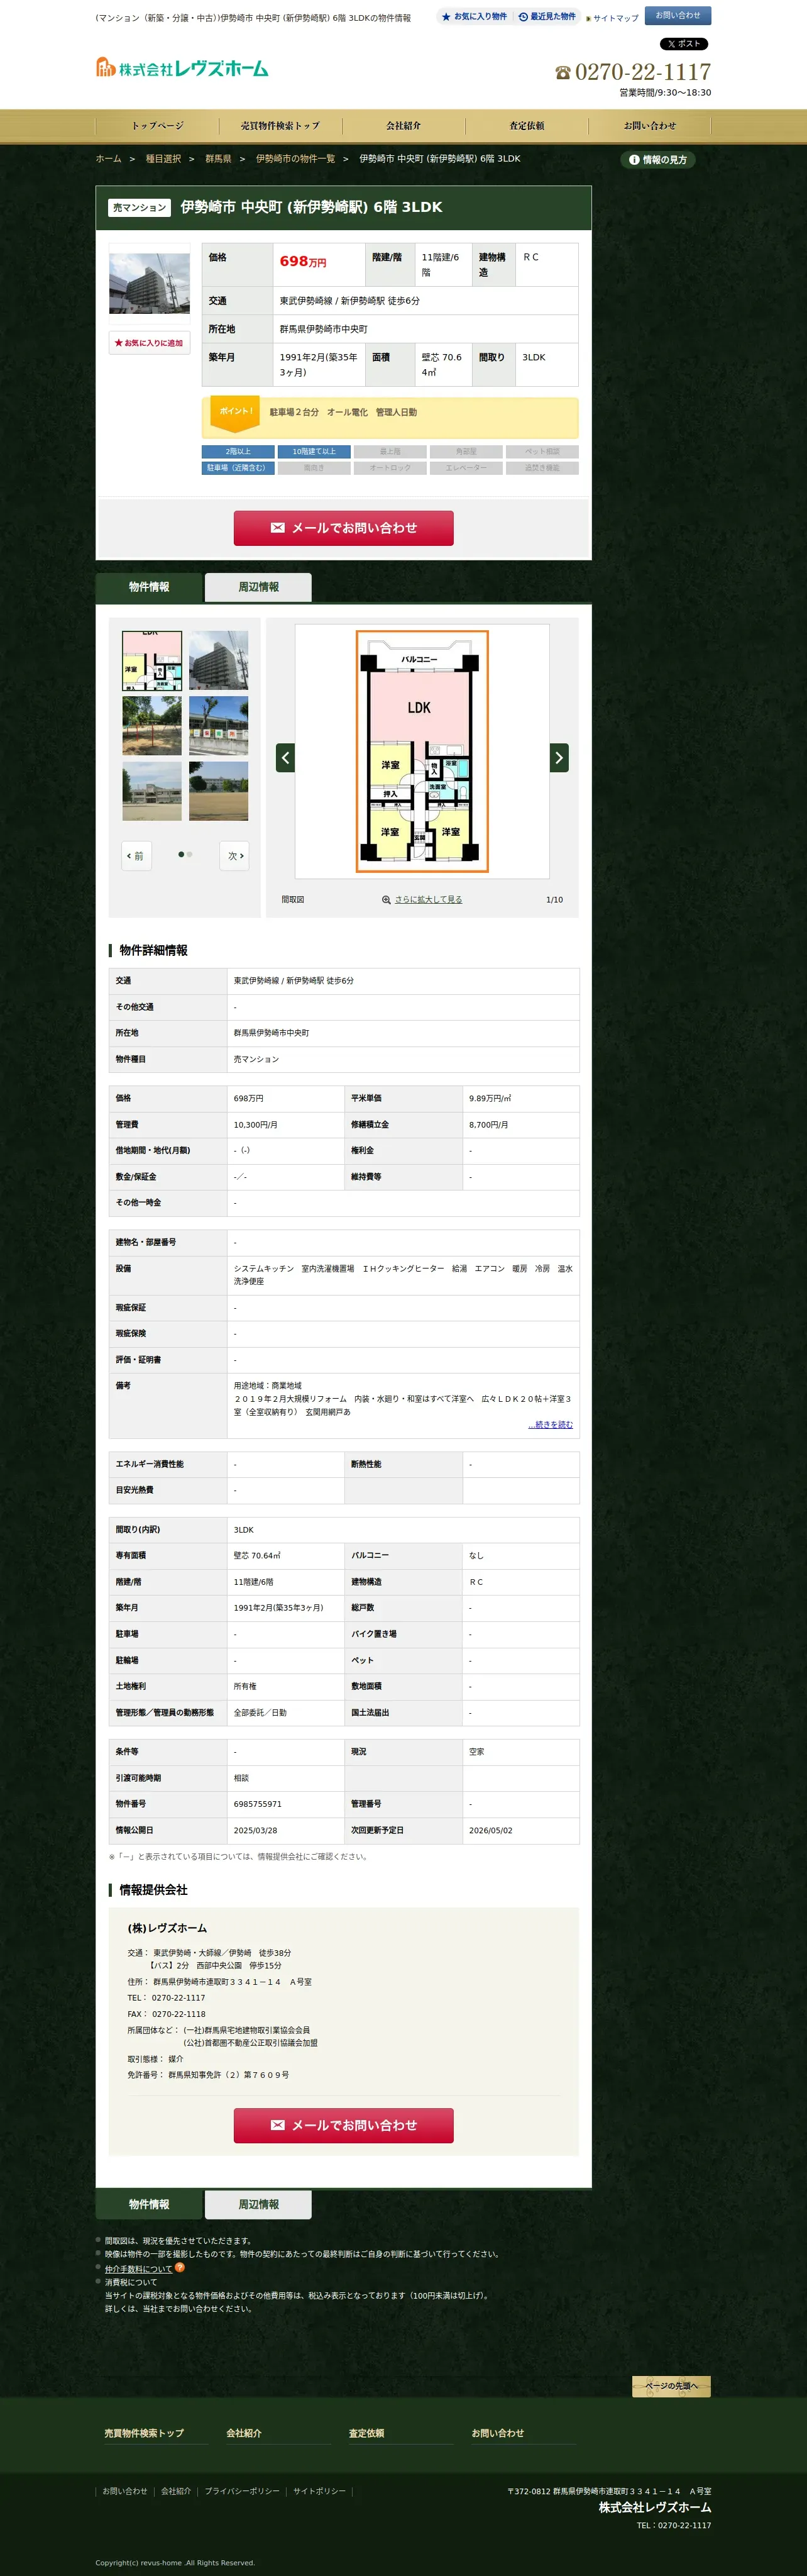
Task: Open 種目選択 in the breadcrumb
Action: point(164,159)
